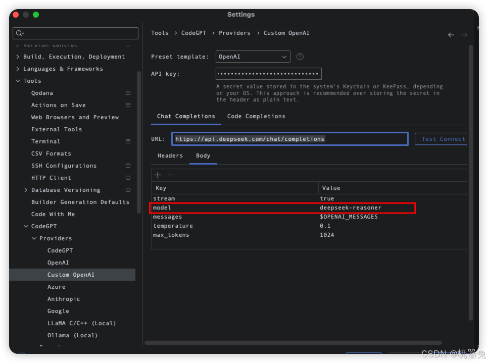Image resolution: width=488 pixels, height=363 pixels.
Task: Select Custom OpenAI provider
Action: pyautogui.click(x=71, y=275)
